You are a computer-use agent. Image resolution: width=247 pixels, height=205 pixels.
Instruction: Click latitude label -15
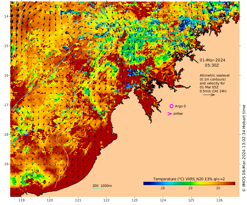(x=6, y=46)
